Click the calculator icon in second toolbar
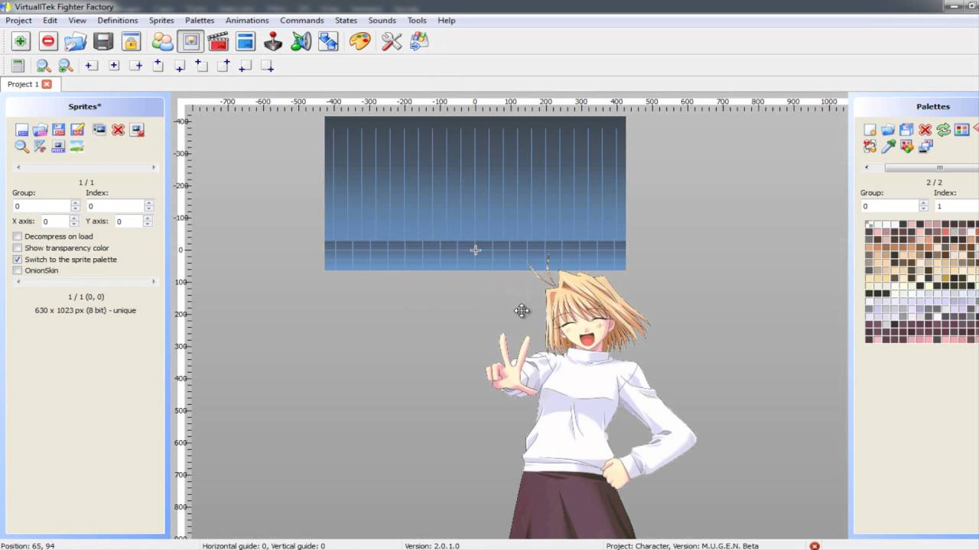Image resolution: width=979 pixels, height=550 pixels. (18, 66)
